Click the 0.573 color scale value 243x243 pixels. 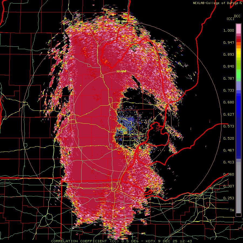[x=229, y=126]
